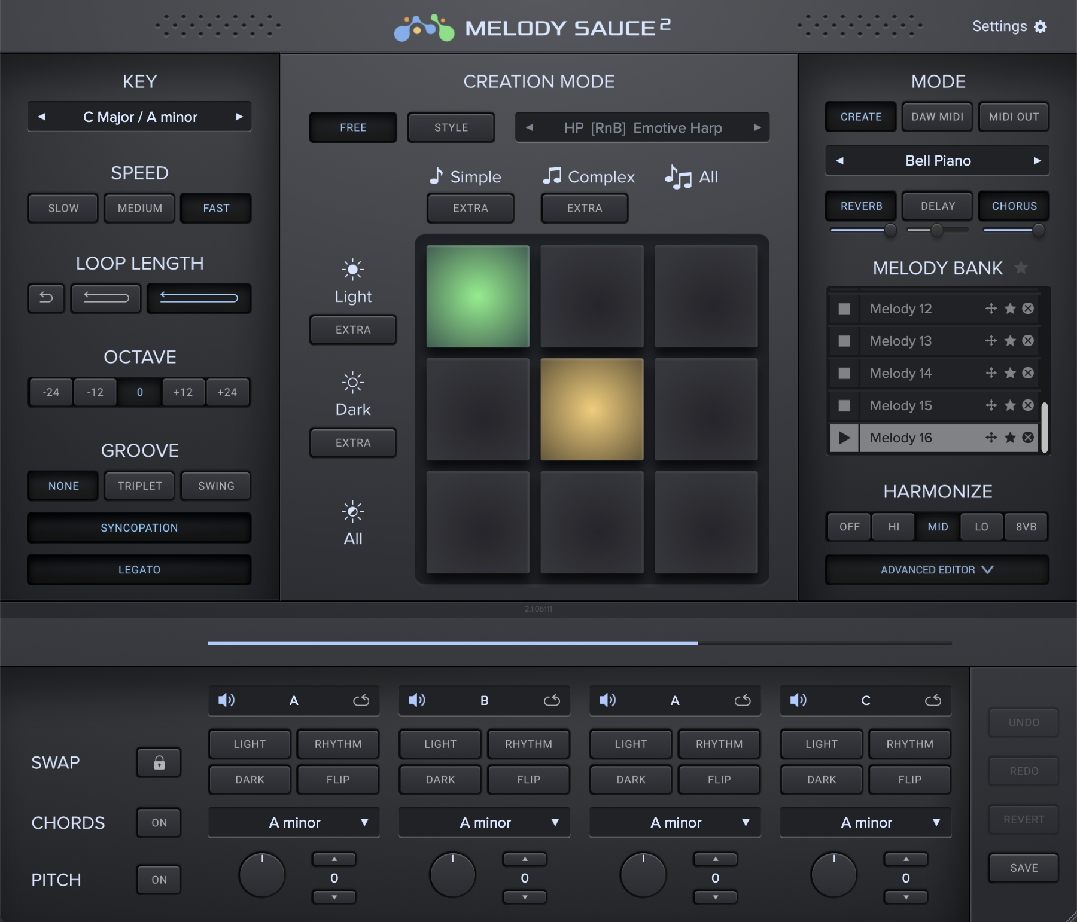The image size is (1077, 922).
Task: Click the Dark sun icon row selector
Action: [353, 383]
